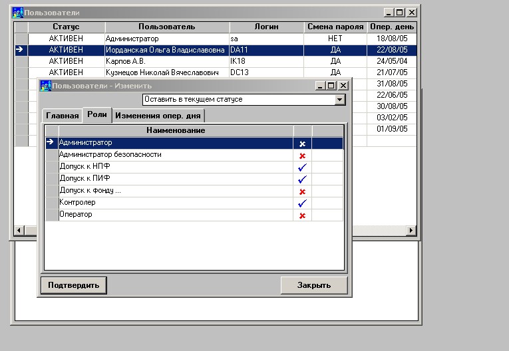Click date cell 21/07/05
The height and width of the screenshot is (351, 509).
(392, 72)
